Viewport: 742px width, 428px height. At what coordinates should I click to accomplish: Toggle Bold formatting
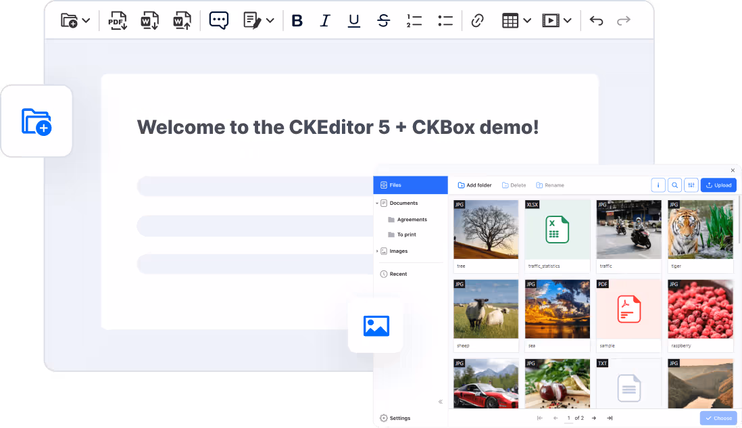click(297, 21)
